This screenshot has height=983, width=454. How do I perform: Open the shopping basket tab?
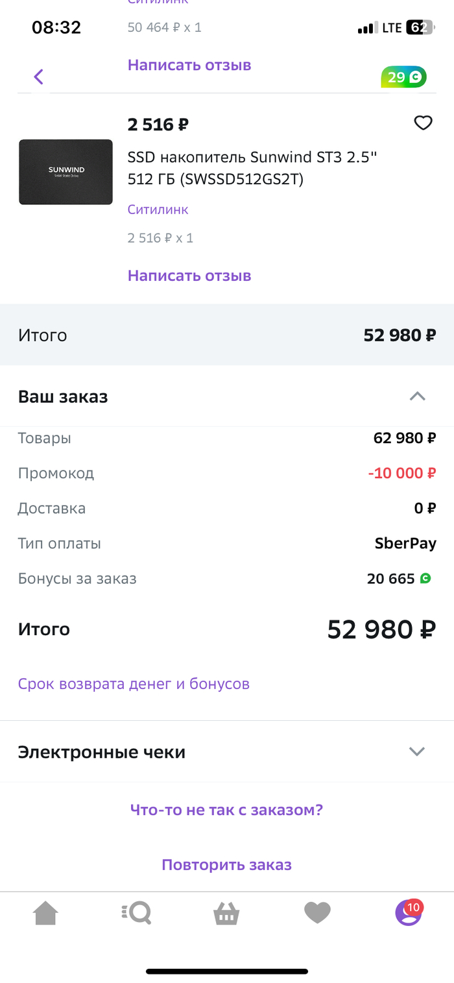[226, 914]
